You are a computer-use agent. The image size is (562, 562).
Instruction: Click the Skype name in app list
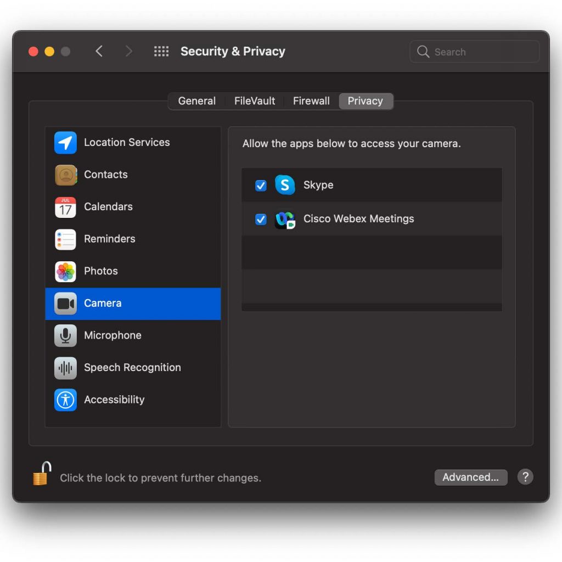tap(318, 185)
